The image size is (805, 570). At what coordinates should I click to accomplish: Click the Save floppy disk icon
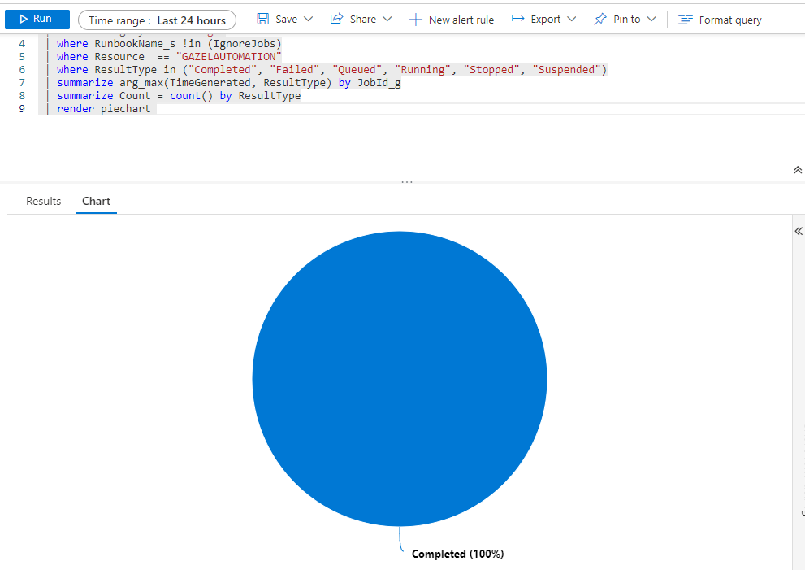[263, 19]
